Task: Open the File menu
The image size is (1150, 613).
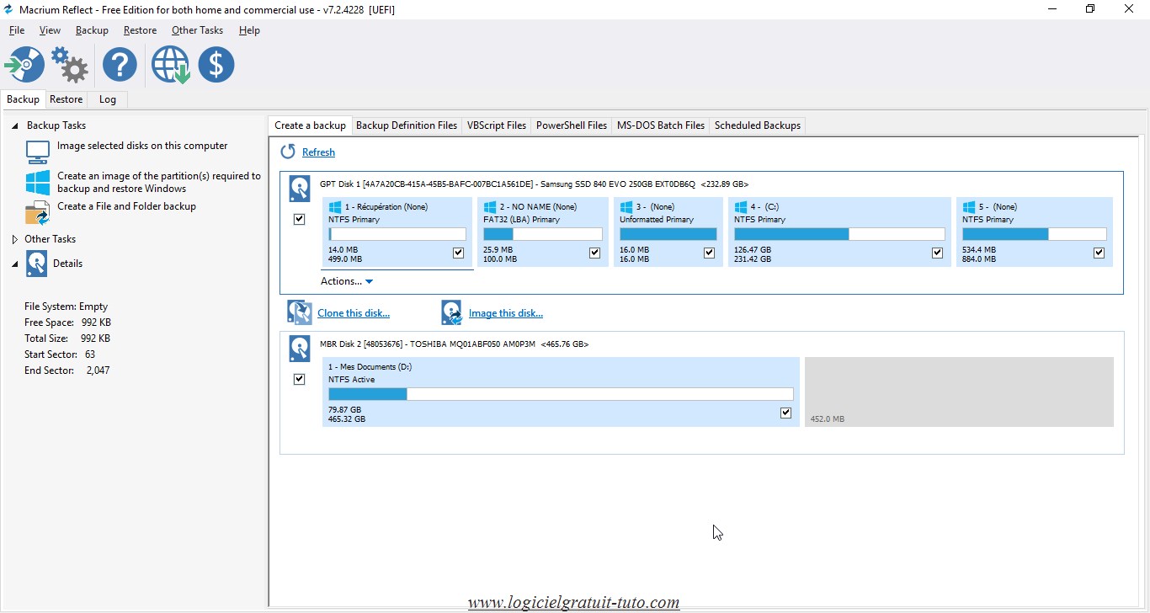Action: coord(17,30)
